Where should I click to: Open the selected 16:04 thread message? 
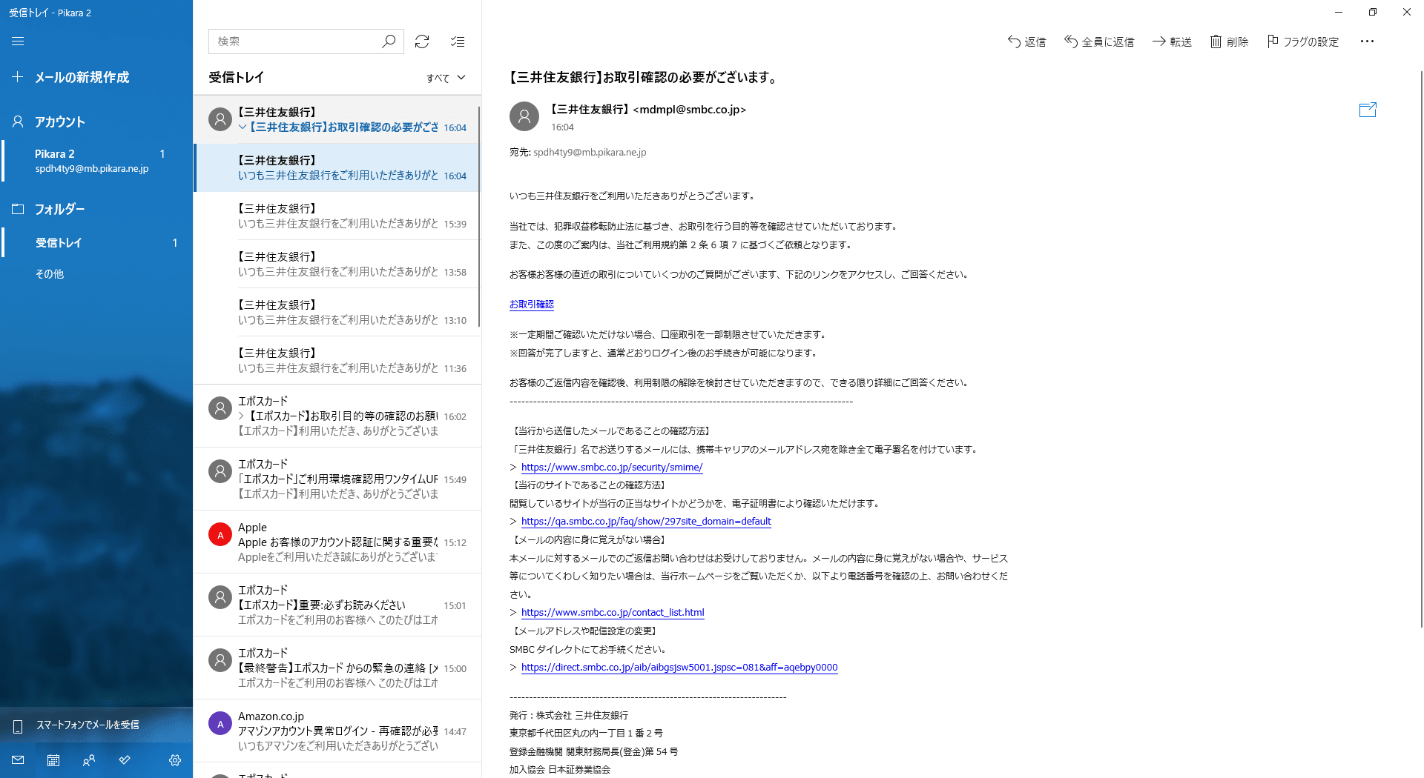click(337, 167)
